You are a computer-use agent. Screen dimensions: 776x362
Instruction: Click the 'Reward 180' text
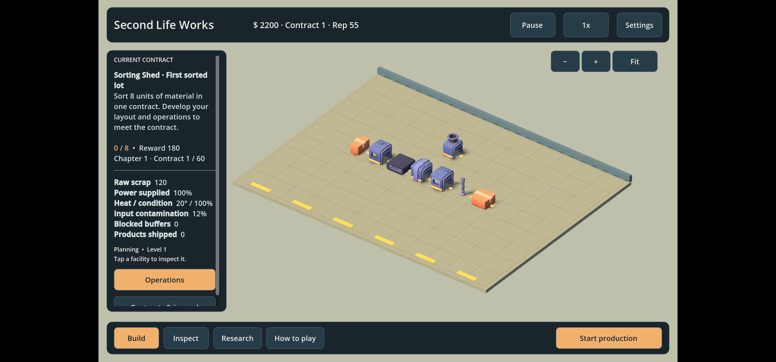coord(159,148)
